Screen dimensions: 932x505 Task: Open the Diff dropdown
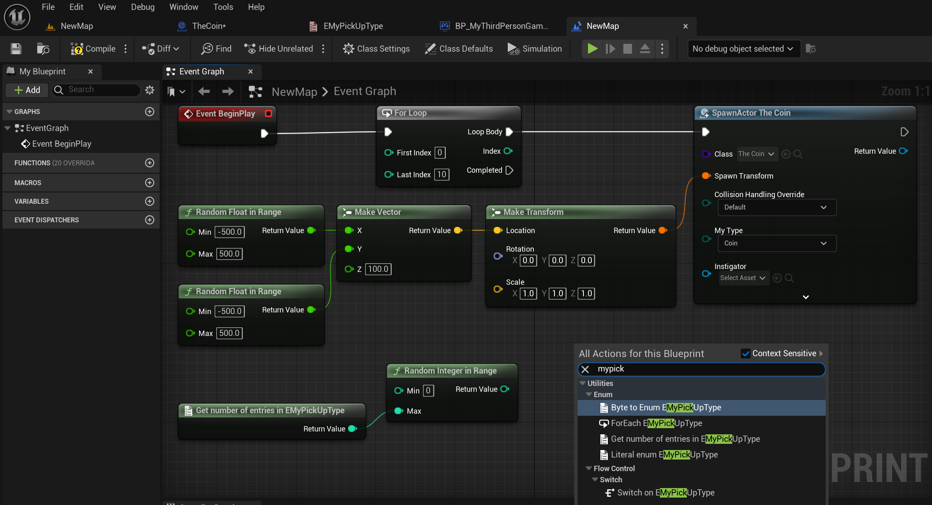pos(160,49)
